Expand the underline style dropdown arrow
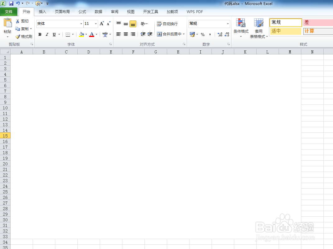The height and width of the screenshot is (249, 333). pyautogui.click(x=59, y=35)
